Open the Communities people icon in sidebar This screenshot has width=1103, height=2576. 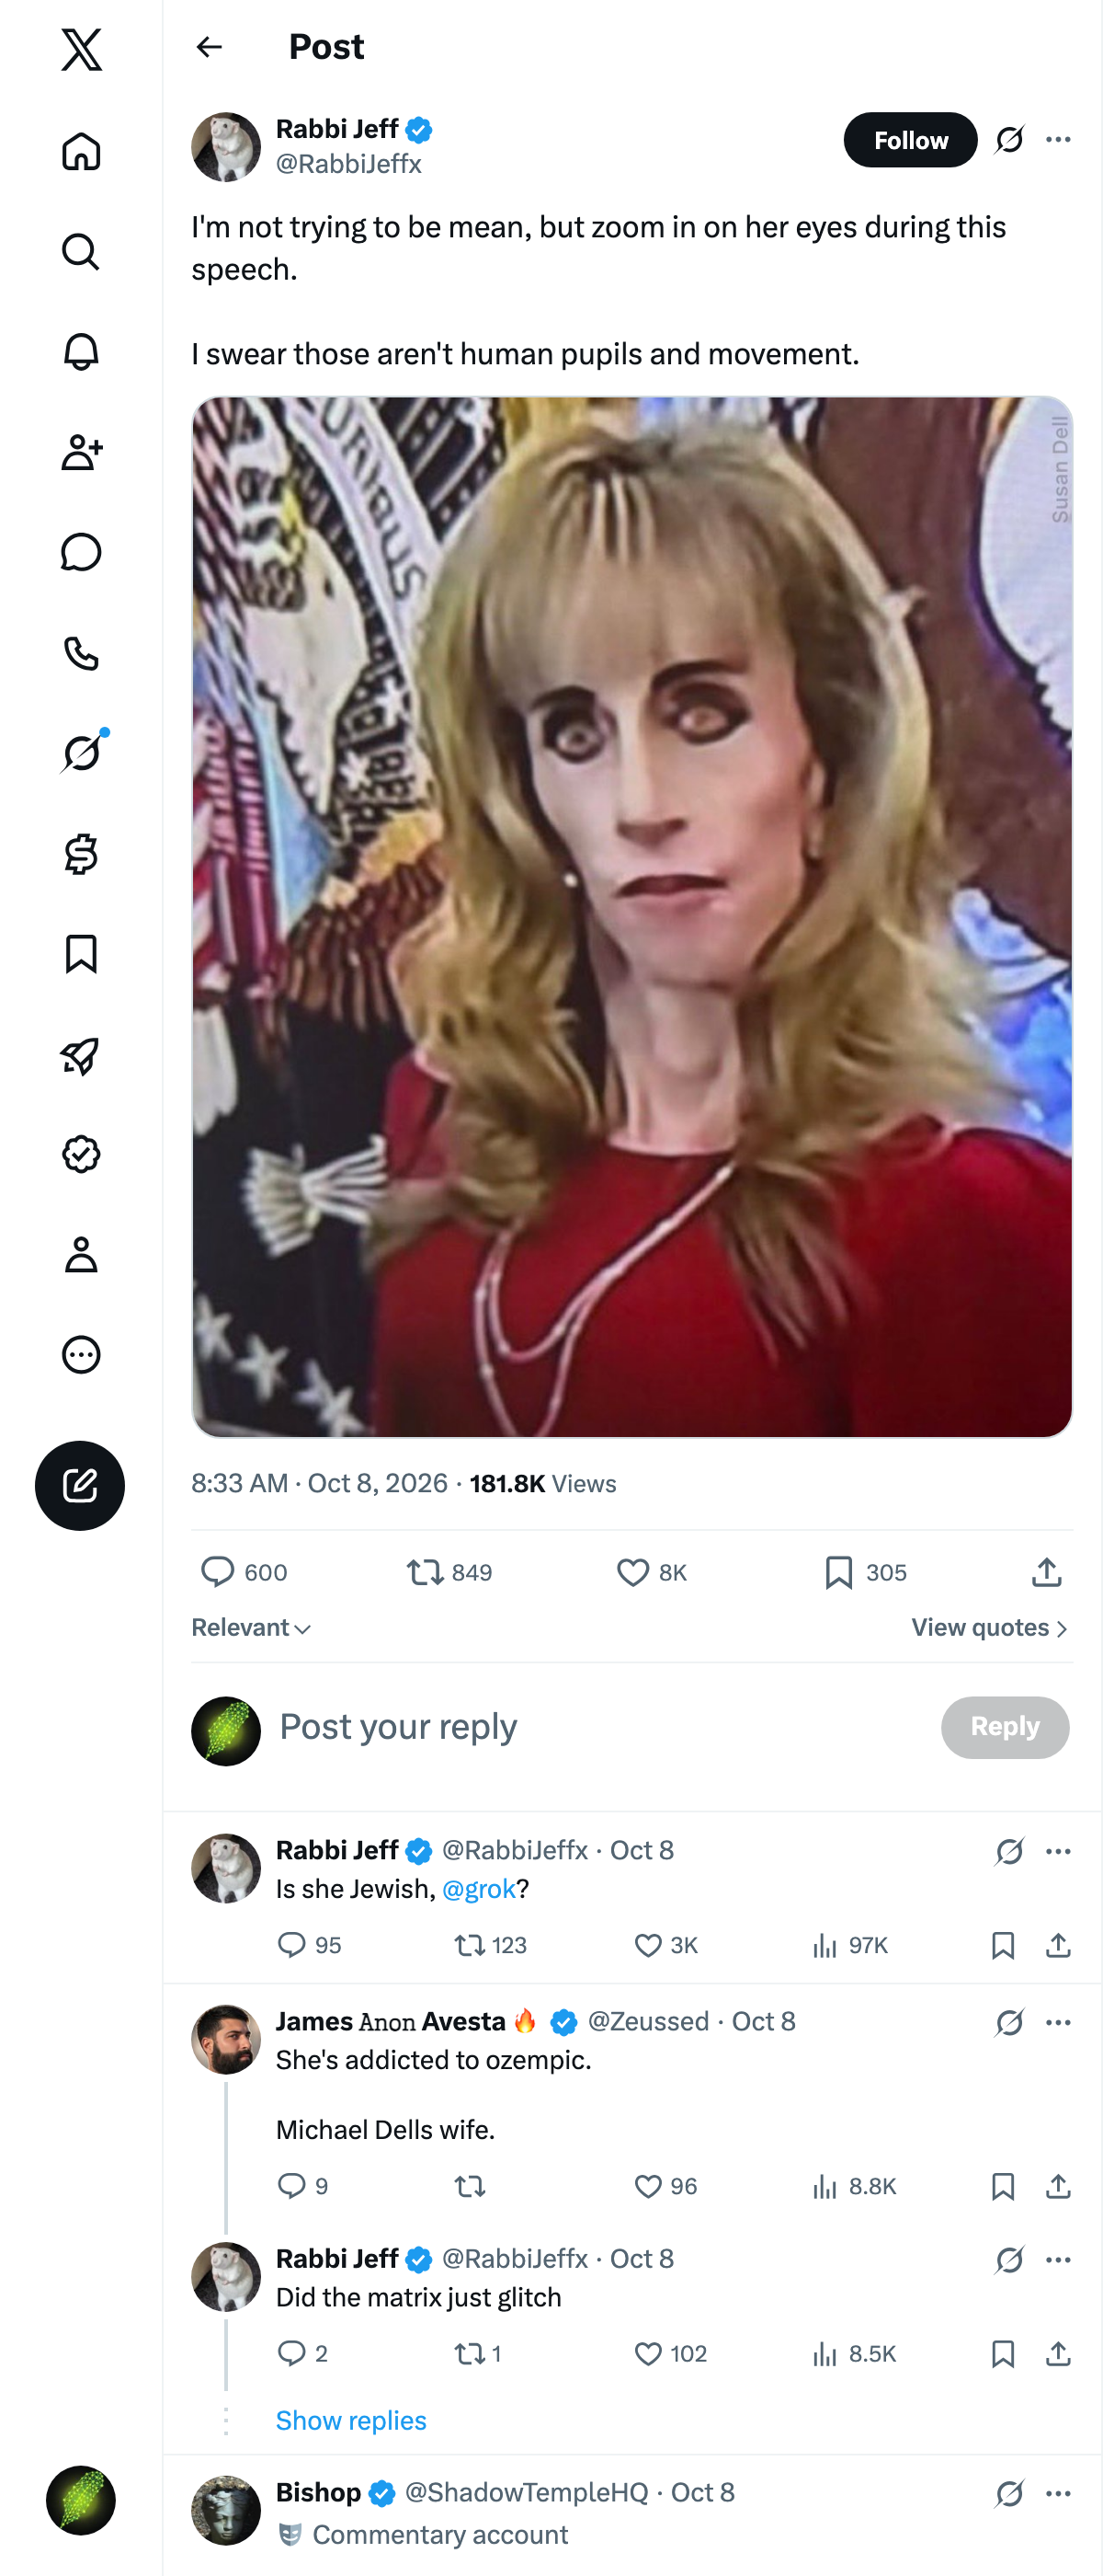[81, 452]
